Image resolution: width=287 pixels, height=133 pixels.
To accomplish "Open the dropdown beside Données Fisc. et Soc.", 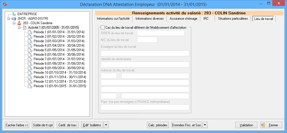I will 205,125.
